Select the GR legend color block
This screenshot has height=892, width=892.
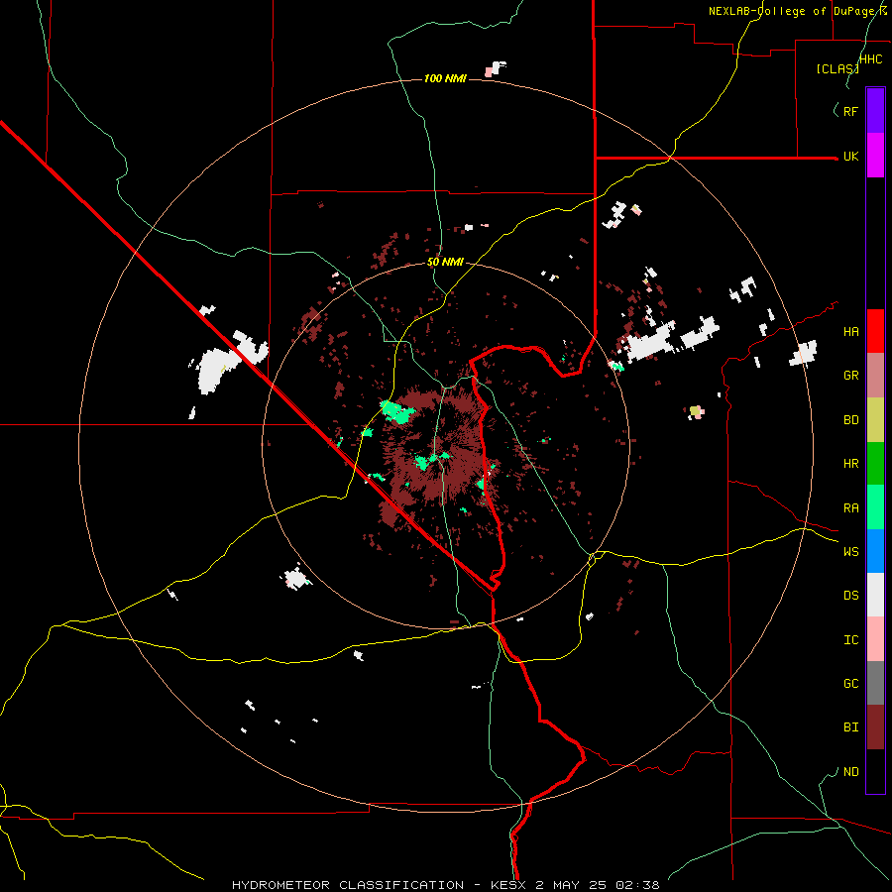(x=875, y=376)
